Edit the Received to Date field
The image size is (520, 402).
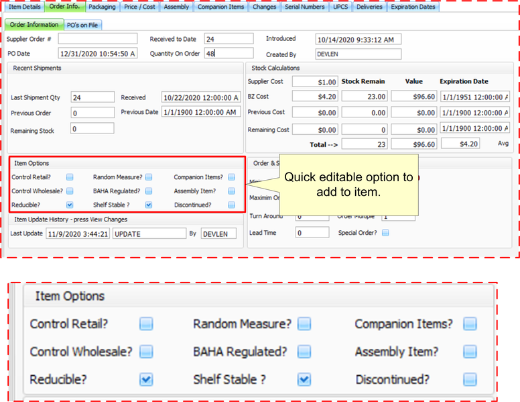(229, 38)
